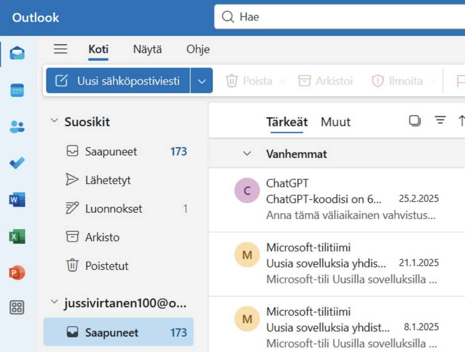This screenshot has width=465, height=352.
Task: Open the more apps grid icon
Action: [17, 307]
